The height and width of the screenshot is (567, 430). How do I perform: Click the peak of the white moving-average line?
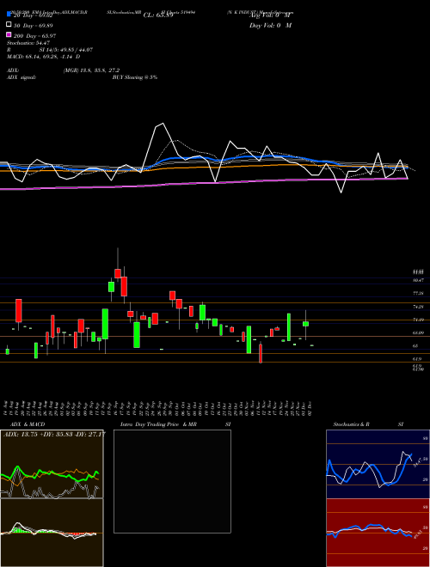163,124
